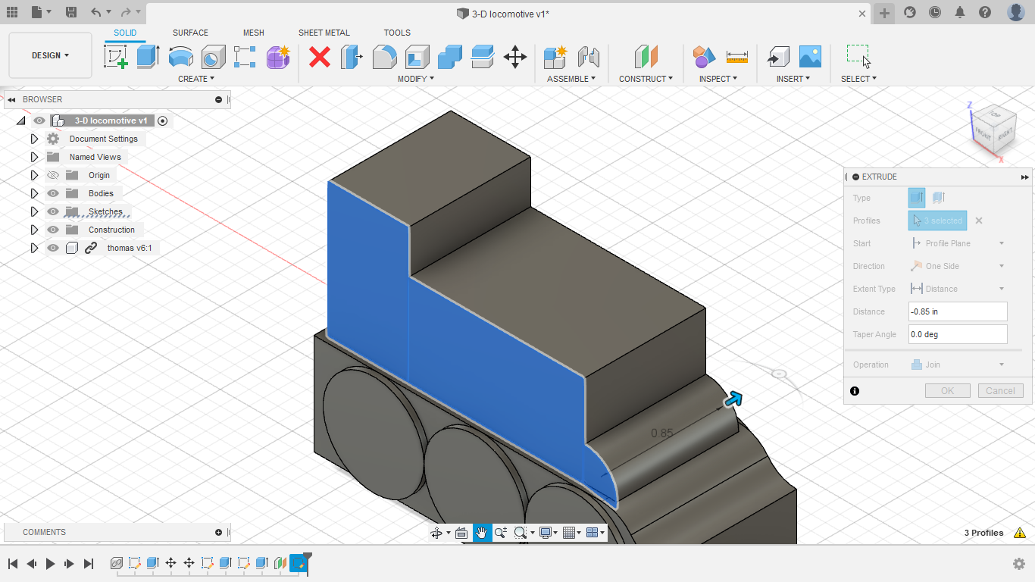Select the Interference inspect tool
This screenshot has height=582, width=1035.
pos(704,57)
